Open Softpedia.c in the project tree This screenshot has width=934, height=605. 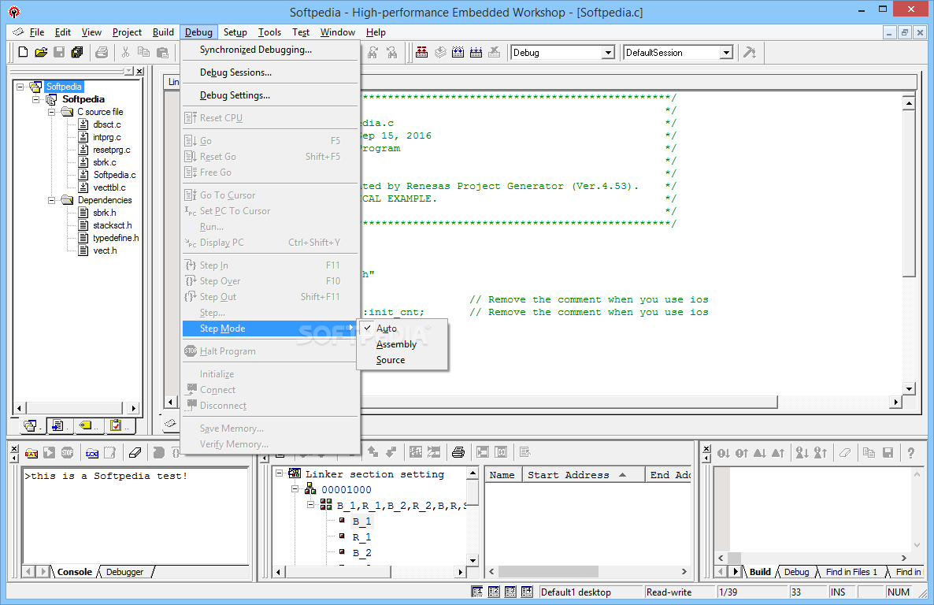pyautogui.click(x=114, y=175)
